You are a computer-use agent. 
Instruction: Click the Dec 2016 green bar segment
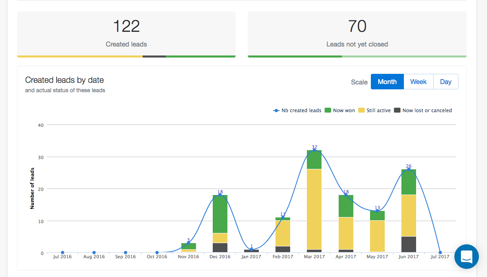coord(220,214)
